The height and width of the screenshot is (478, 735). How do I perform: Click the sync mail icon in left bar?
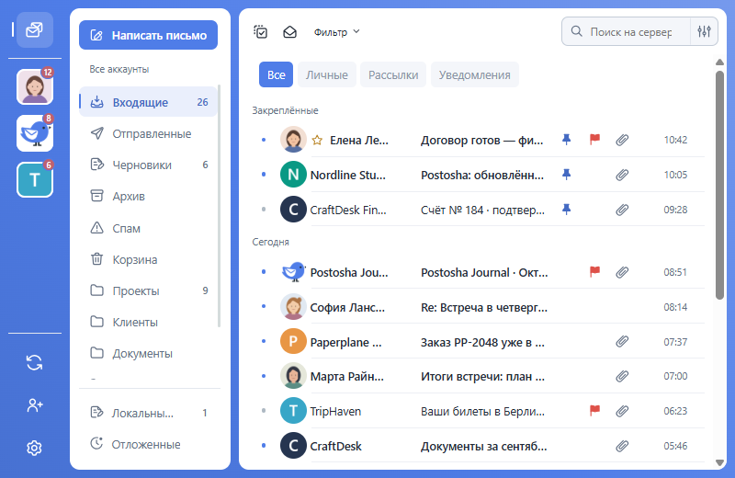pos(34,362)
